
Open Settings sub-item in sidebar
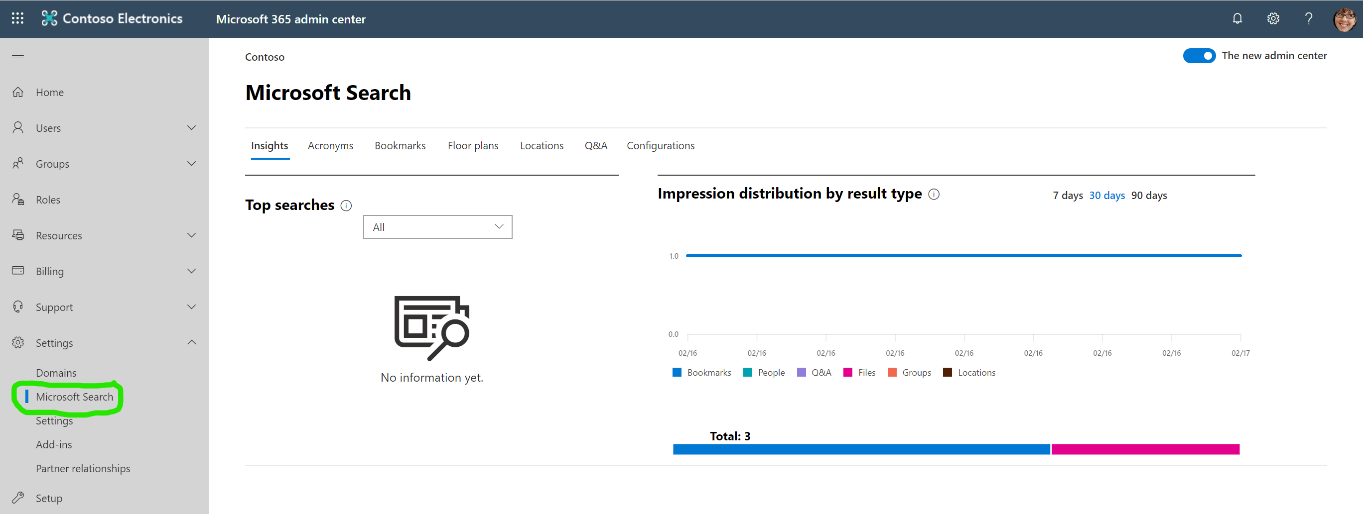(x=54, y=421)
